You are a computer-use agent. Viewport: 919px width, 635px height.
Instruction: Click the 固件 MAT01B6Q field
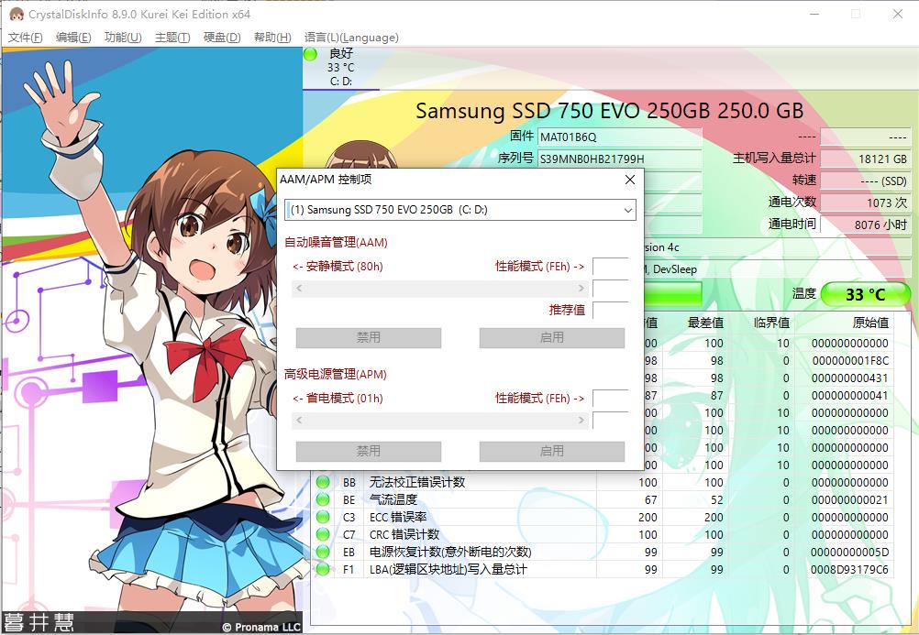pos(619,137)
